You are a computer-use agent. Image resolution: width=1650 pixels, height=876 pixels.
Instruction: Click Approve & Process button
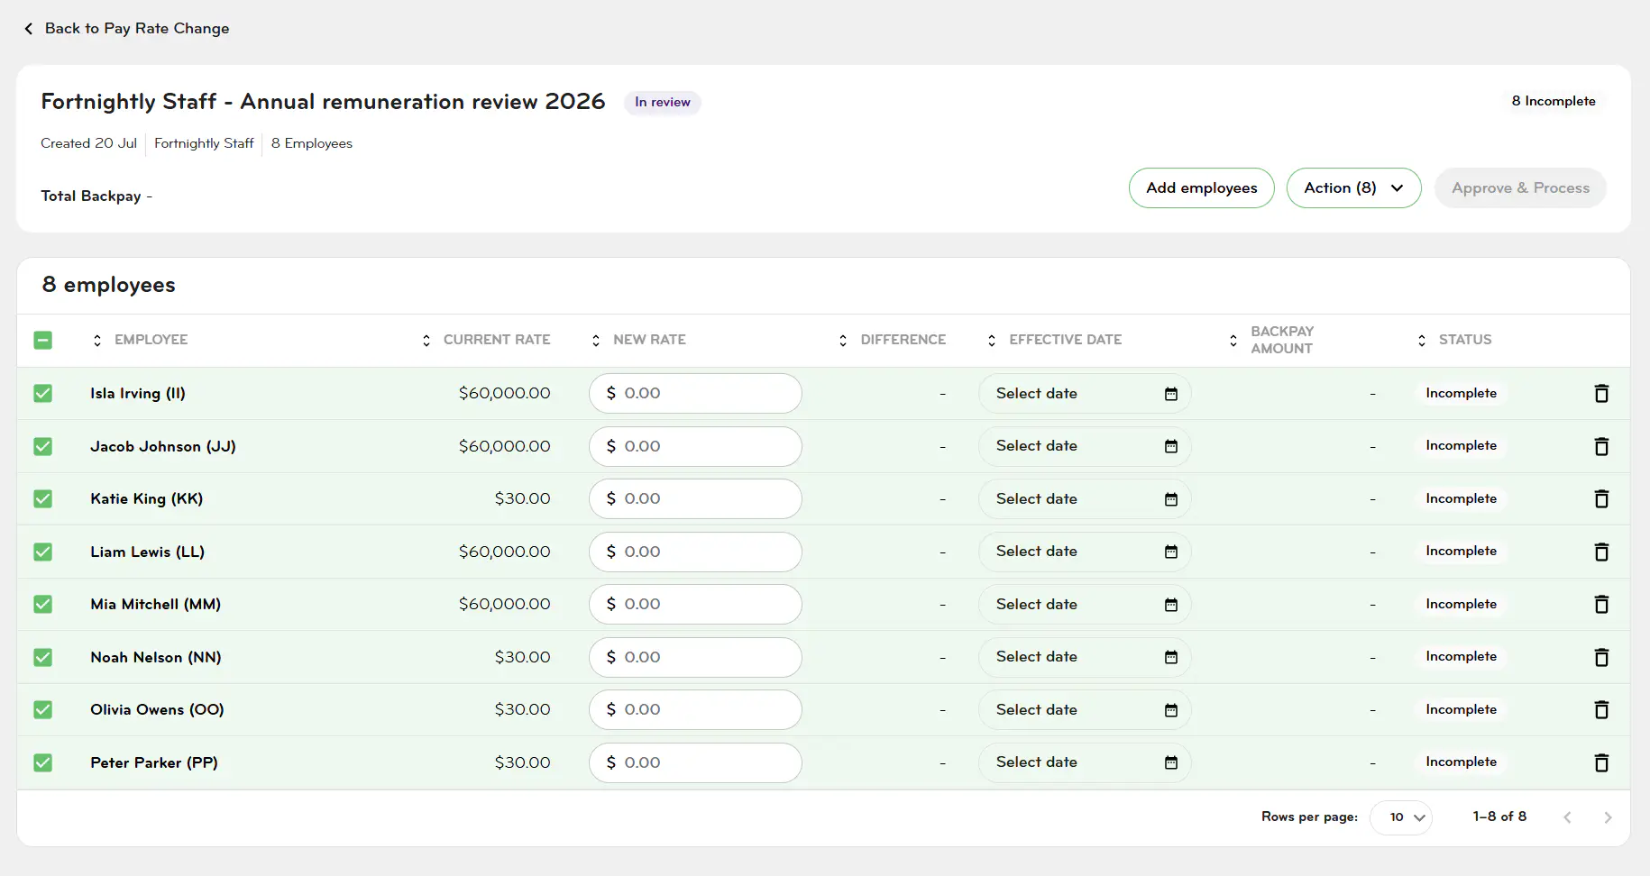click(x=1520, y=187)
